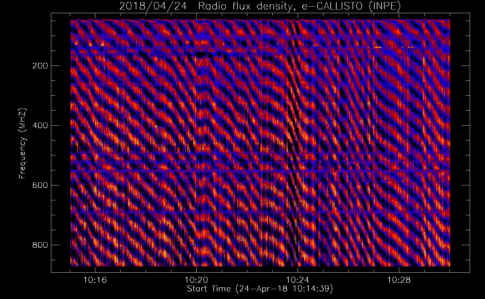The image size is (485, 299).
Task: Click the 'Frequency (MHZ)' axis label
Action: [x=22, y=143]
